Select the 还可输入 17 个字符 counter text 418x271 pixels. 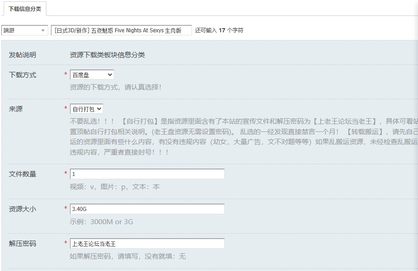point(219,30)
